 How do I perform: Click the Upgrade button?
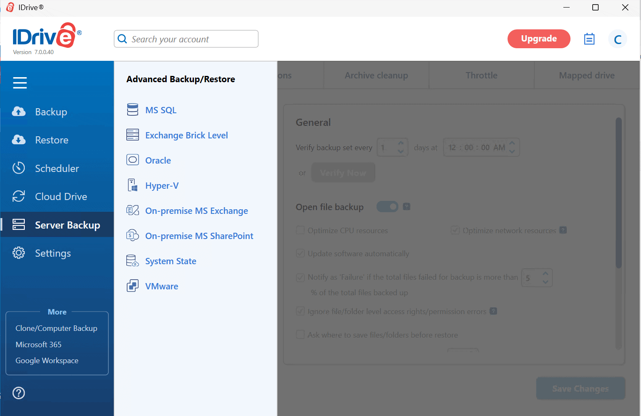(x=539, y=39)
